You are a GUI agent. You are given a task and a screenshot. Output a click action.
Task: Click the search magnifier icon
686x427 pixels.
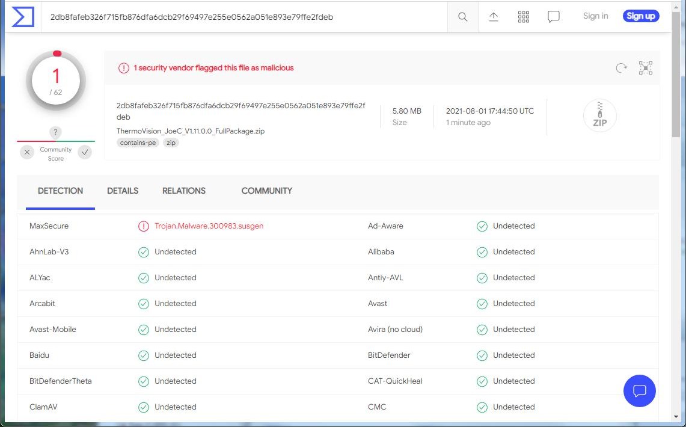coord(462,17)
